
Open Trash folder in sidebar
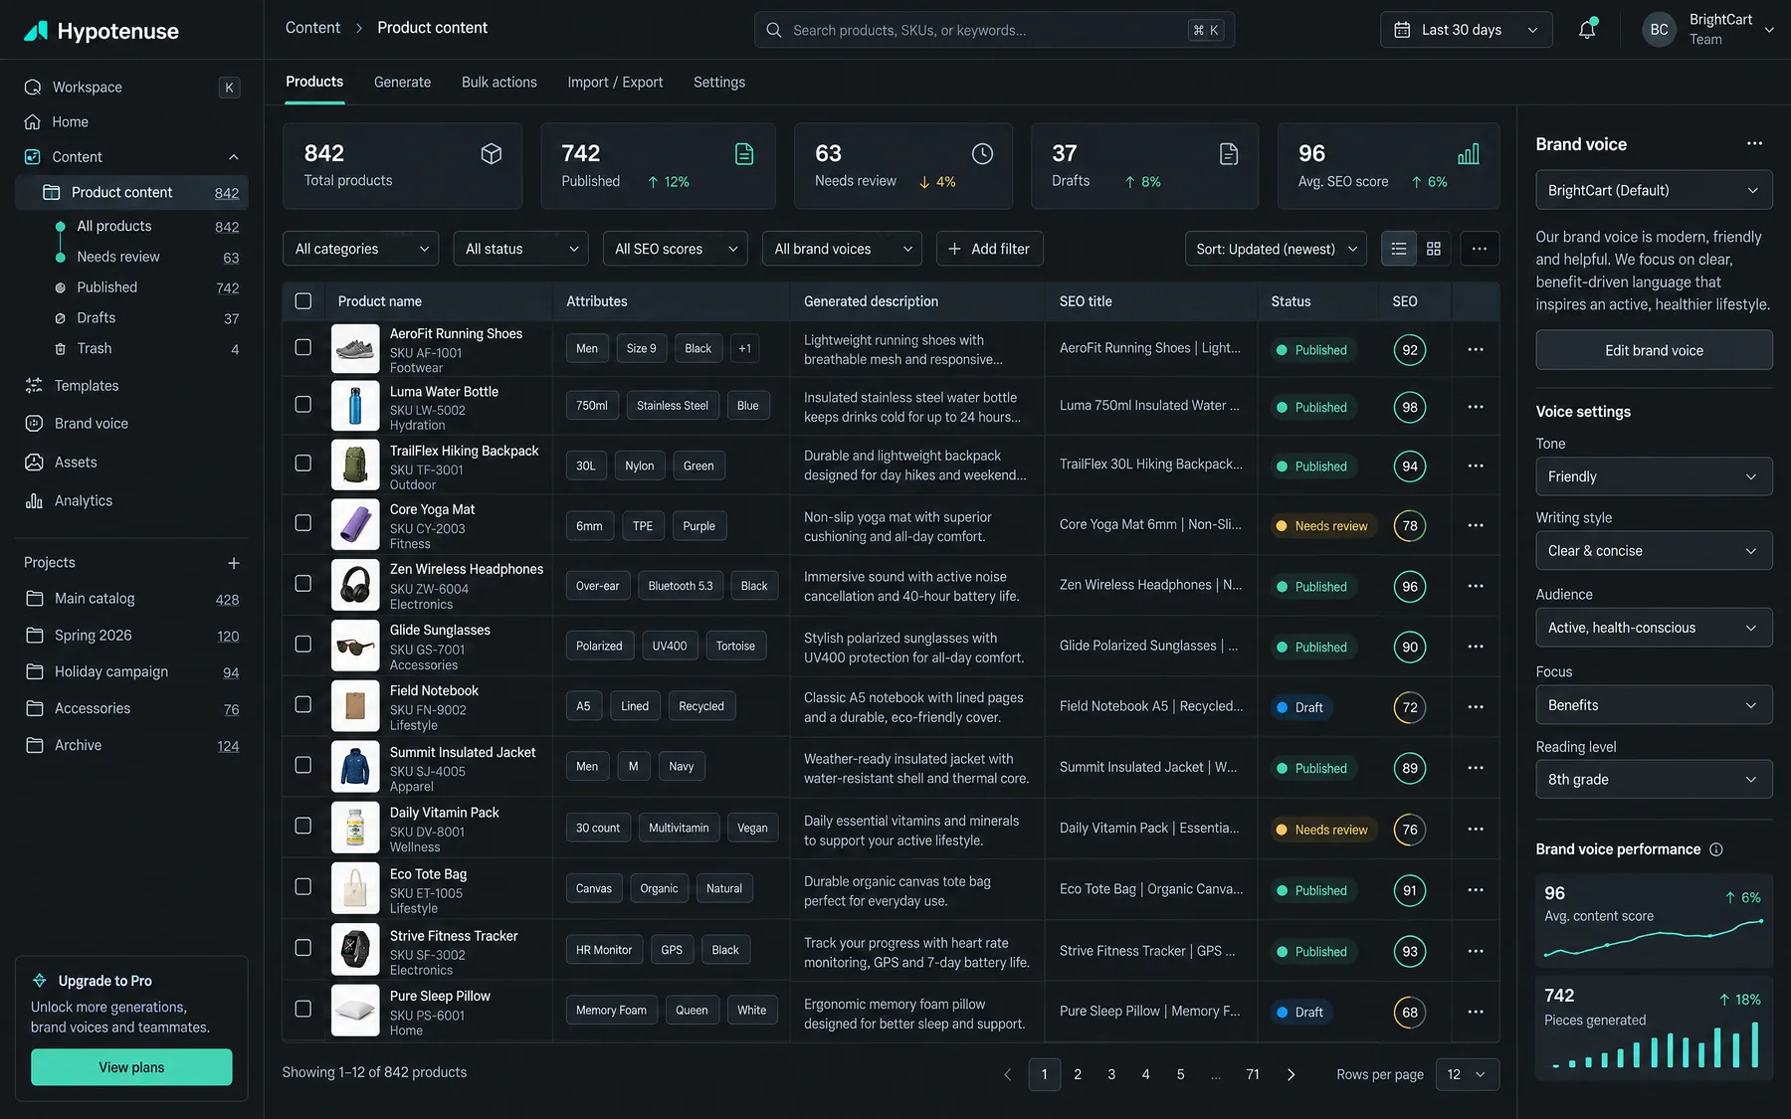(x=95, y=349)
